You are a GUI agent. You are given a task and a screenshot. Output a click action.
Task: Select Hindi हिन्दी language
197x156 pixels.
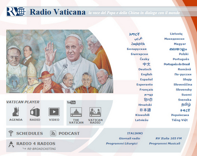pyautogui.click(x=148, y=100)
